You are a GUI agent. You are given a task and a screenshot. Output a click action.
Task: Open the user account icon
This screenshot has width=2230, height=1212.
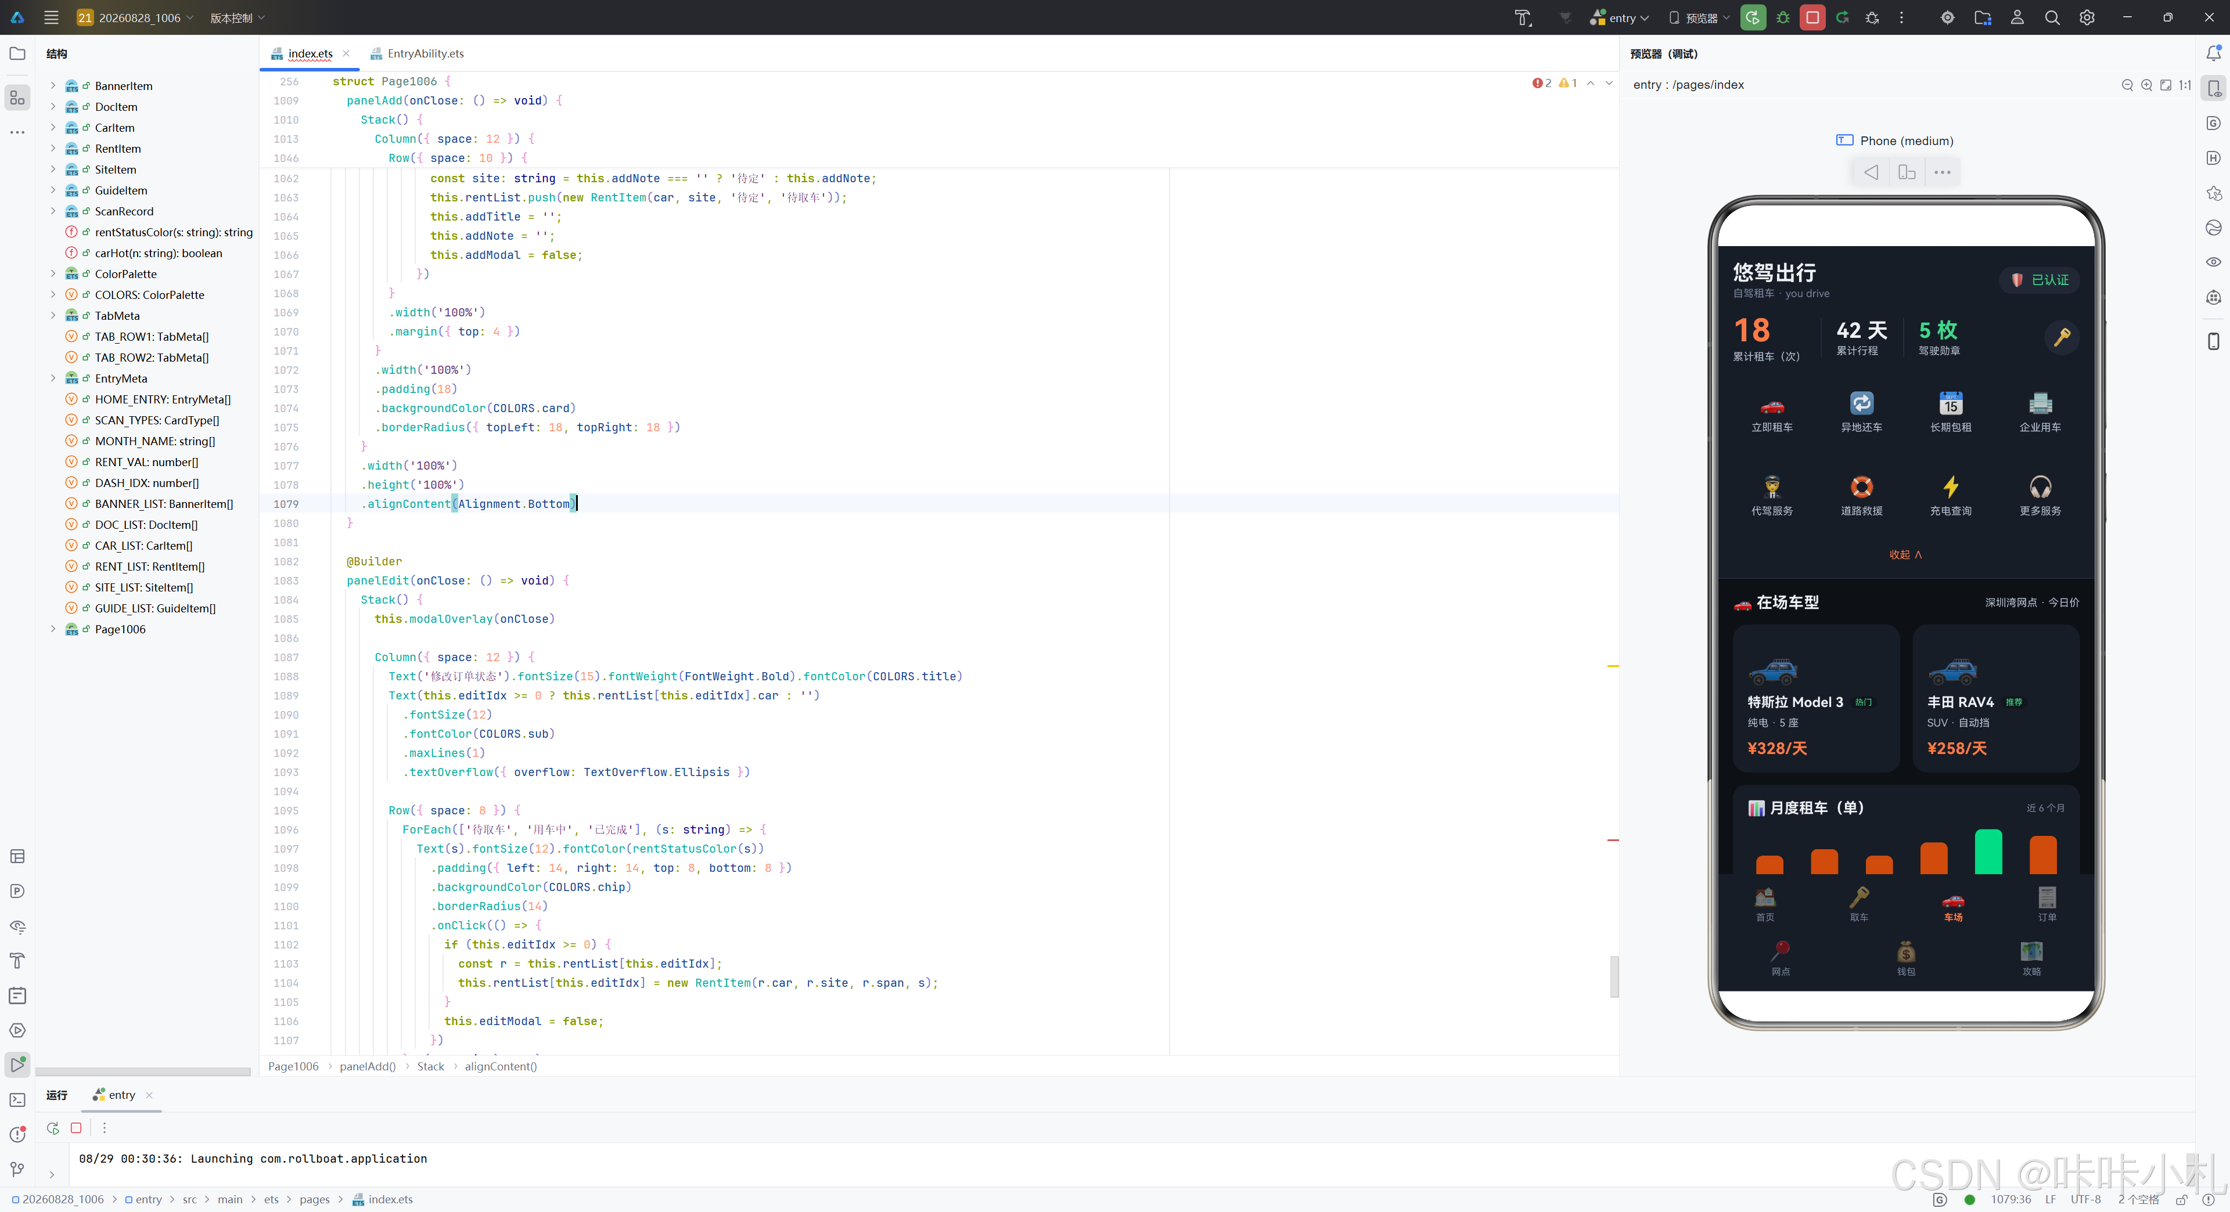(x=2017, y=17)
